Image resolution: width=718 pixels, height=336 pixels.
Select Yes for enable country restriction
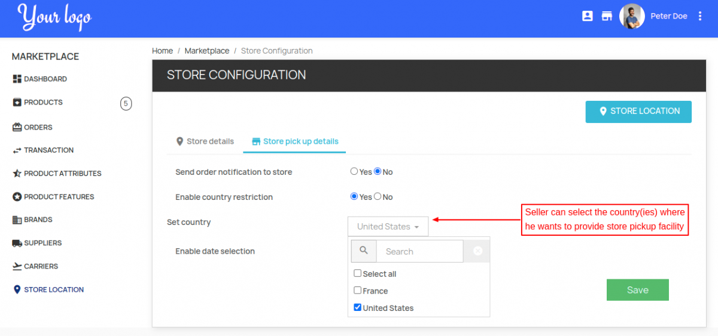pos(354,197)
